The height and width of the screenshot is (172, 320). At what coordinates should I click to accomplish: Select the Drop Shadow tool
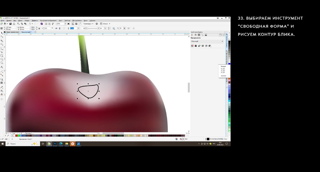pyautogui.click(x=2, y=79)
